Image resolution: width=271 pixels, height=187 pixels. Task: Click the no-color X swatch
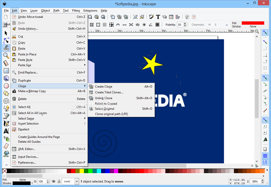point(5,171)
